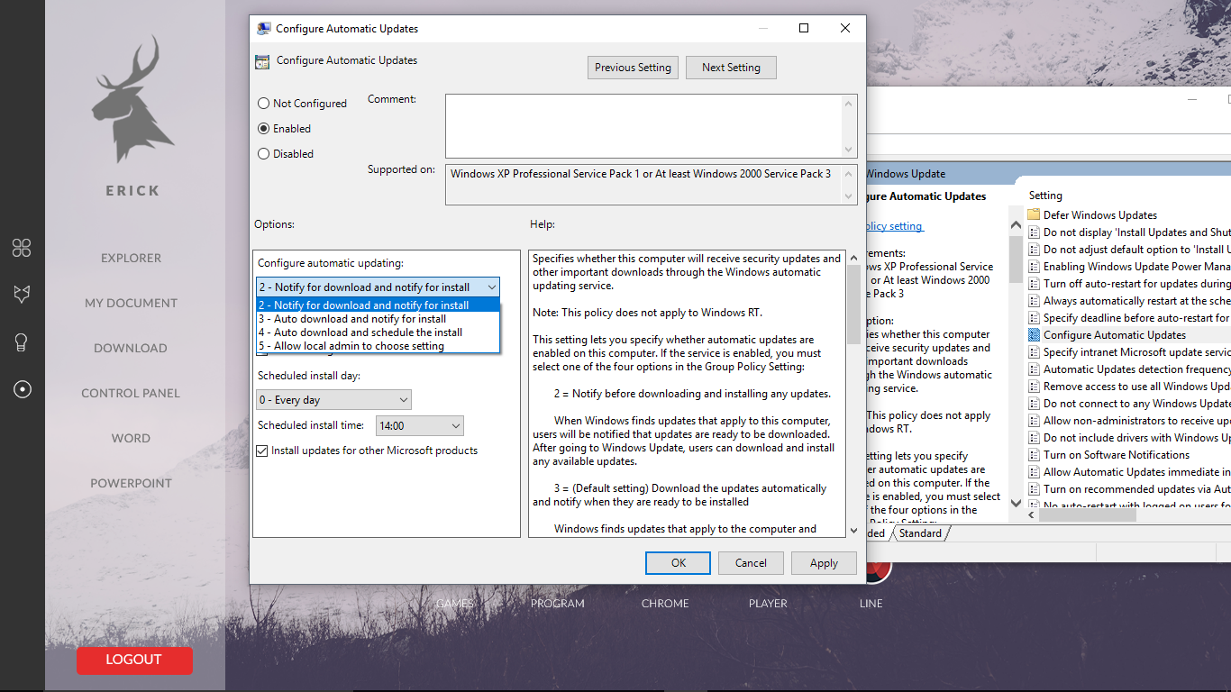Open the Scheduled install time dropdown
This screenshot has height=692, width=1231.
tap(419, 425)
